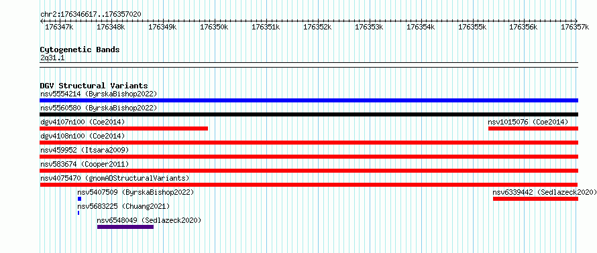Click the 176349k ruler tick label
The height and width of the screenshot is (253, 597).
pos(162,27)
